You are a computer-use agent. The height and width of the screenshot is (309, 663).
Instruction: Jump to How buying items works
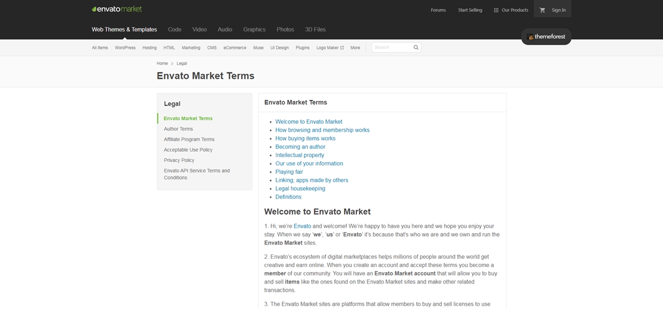[x=306, y=138]
